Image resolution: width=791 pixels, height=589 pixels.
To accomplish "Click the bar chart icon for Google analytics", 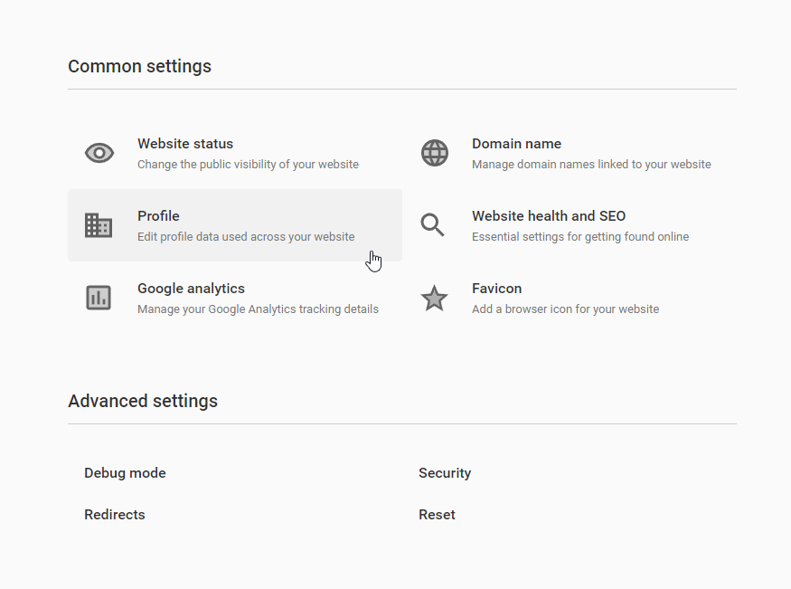I will click(x=99, y=297).
